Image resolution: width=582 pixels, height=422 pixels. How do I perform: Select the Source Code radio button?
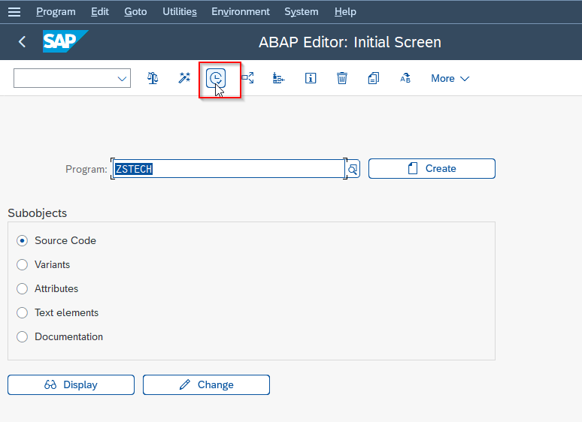pos(23,241)
